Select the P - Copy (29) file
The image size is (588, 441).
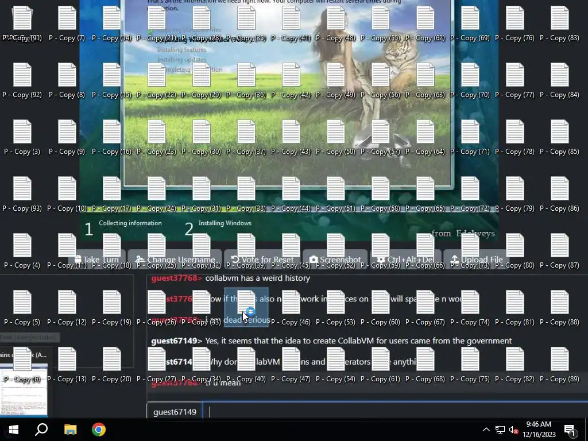[x=202, y=80]
